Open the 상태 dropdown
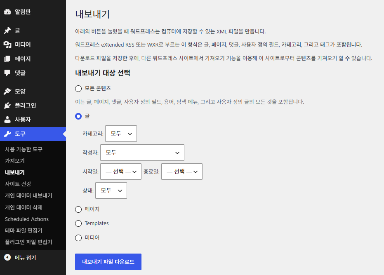 pos(111,190)
